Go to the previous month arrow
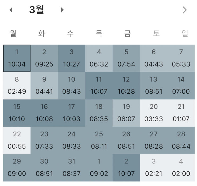 coord(11,10)
